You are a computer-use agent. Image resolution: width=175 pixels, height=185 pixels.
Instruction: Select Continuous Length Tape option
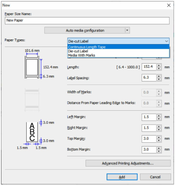click(119, 47)
